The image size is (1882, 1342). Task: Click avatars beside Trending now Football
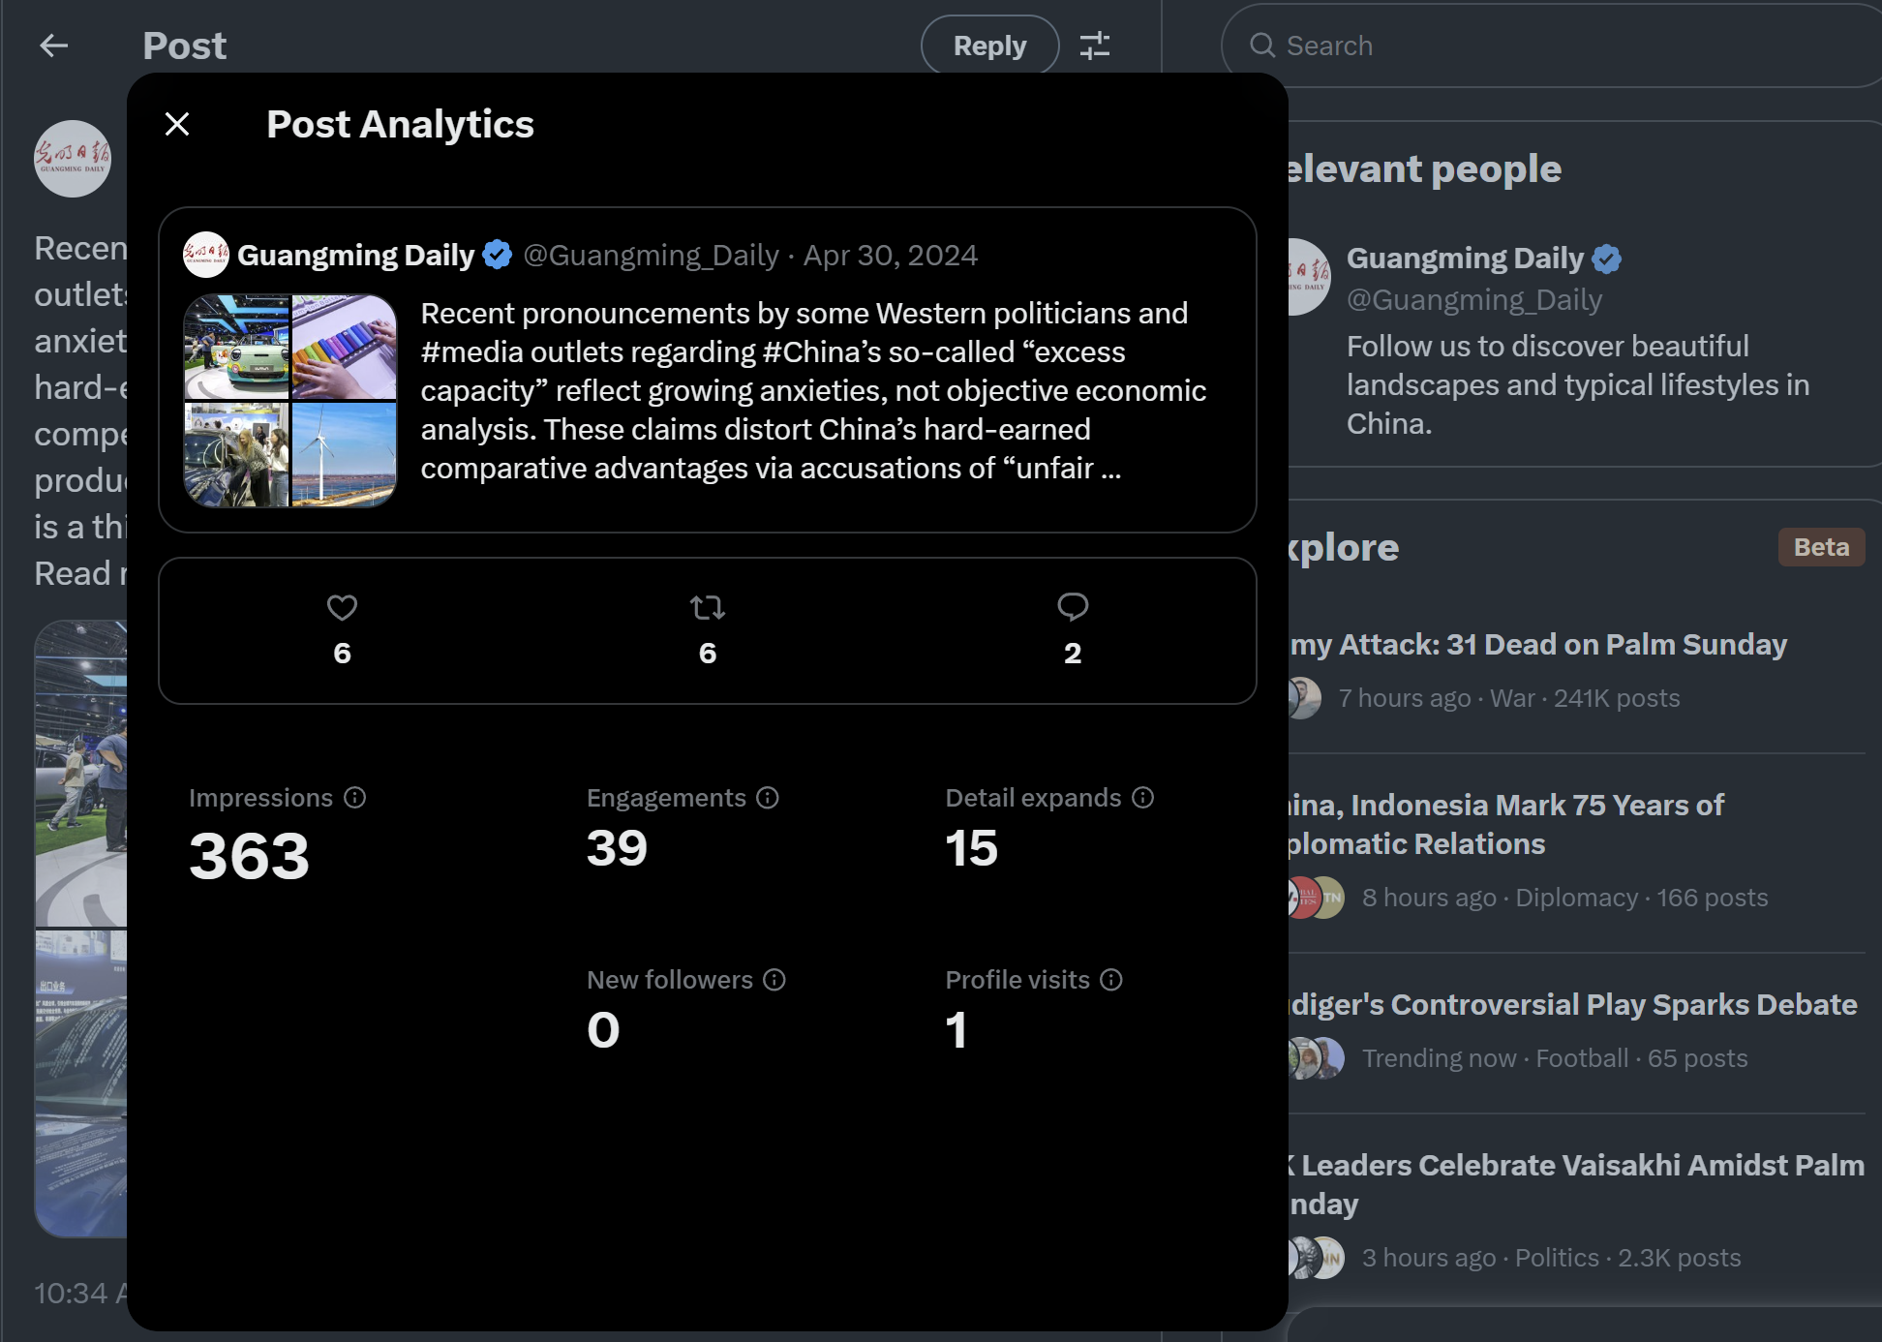click(1317, 1058)
